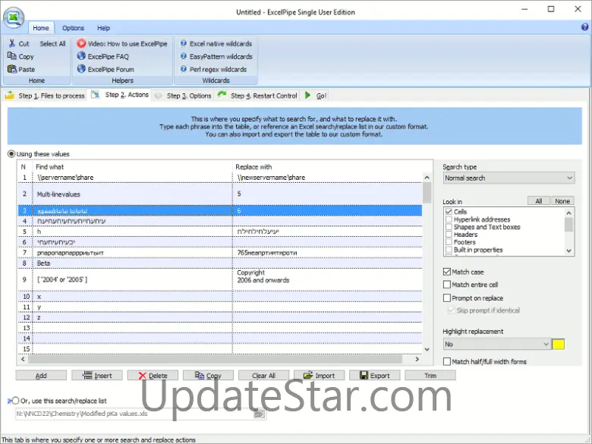The width and height of the screenshot is (592, 444).
Task: Click table vertical scroll up arrow
Action: pyautogui.click(x=427, y=178)
